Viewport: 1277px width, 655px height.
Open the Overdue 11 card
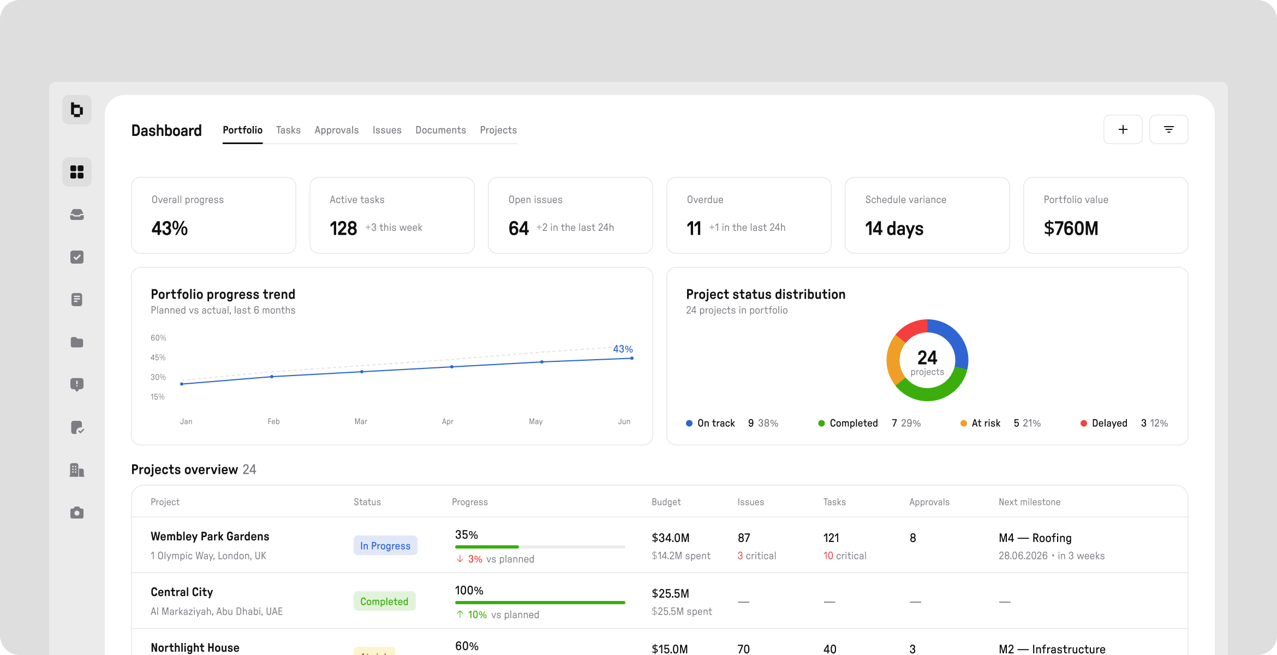(749, 215)
